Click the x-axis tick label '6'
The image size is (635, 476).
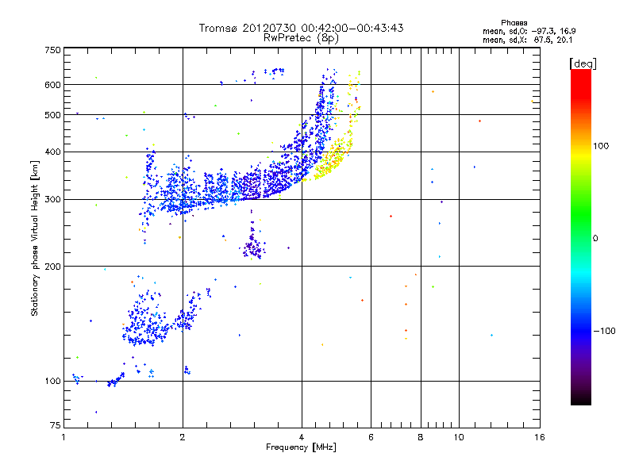pos(371,437)
